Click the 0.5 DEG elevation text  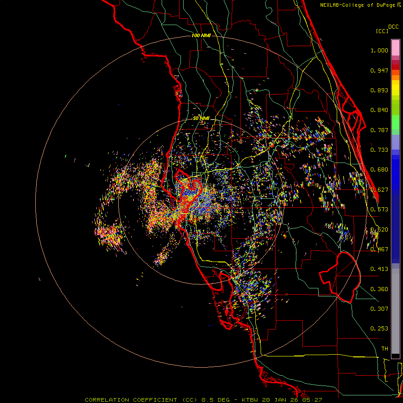tap(216, 400)
